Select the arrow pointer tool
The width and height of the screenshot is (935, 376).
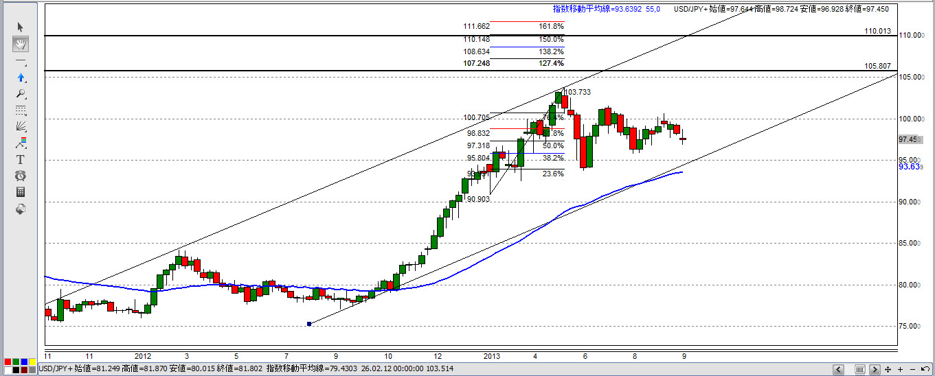tap(21, 27)
